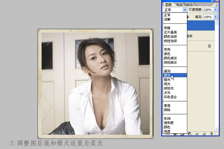Select the layer row ending in 副本
Screen dimensions: 224x149
201,36
